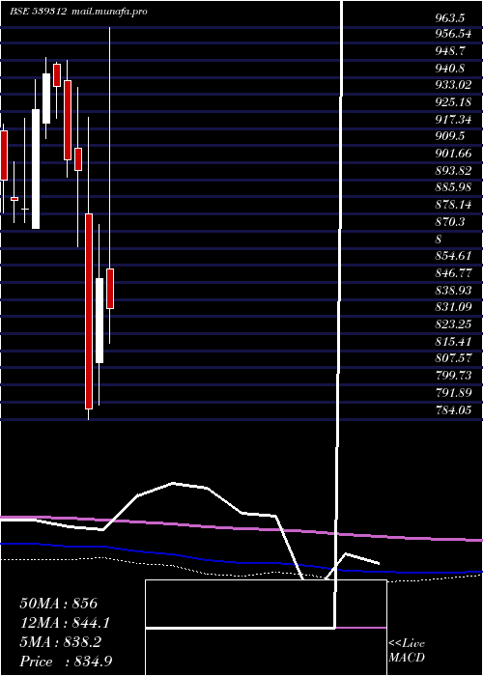
Task: Click the 901.66 price label
Action: [453, 154]
